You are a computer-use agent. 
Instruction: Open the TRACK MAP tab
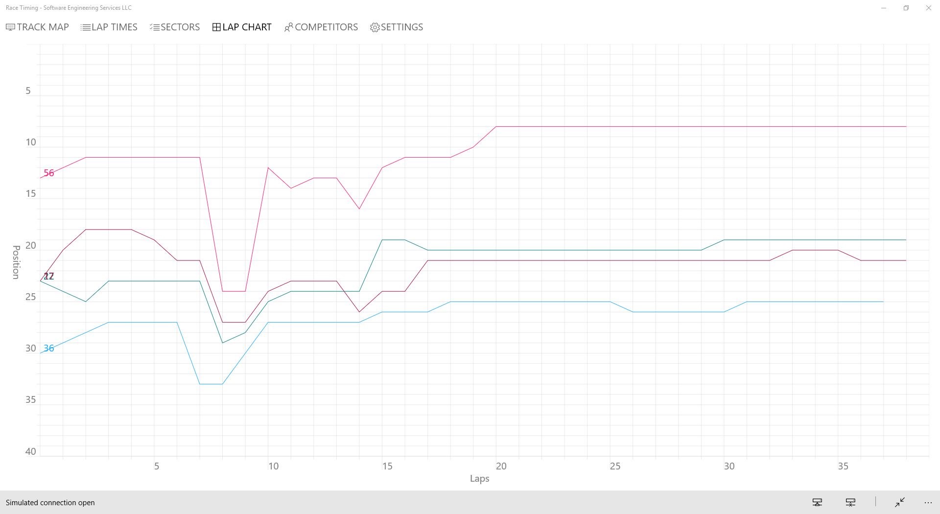click(37, 27)
